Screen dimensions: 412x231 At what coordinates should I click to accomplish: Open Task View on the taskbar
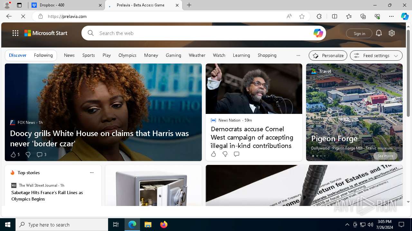(x=116, y=225)
